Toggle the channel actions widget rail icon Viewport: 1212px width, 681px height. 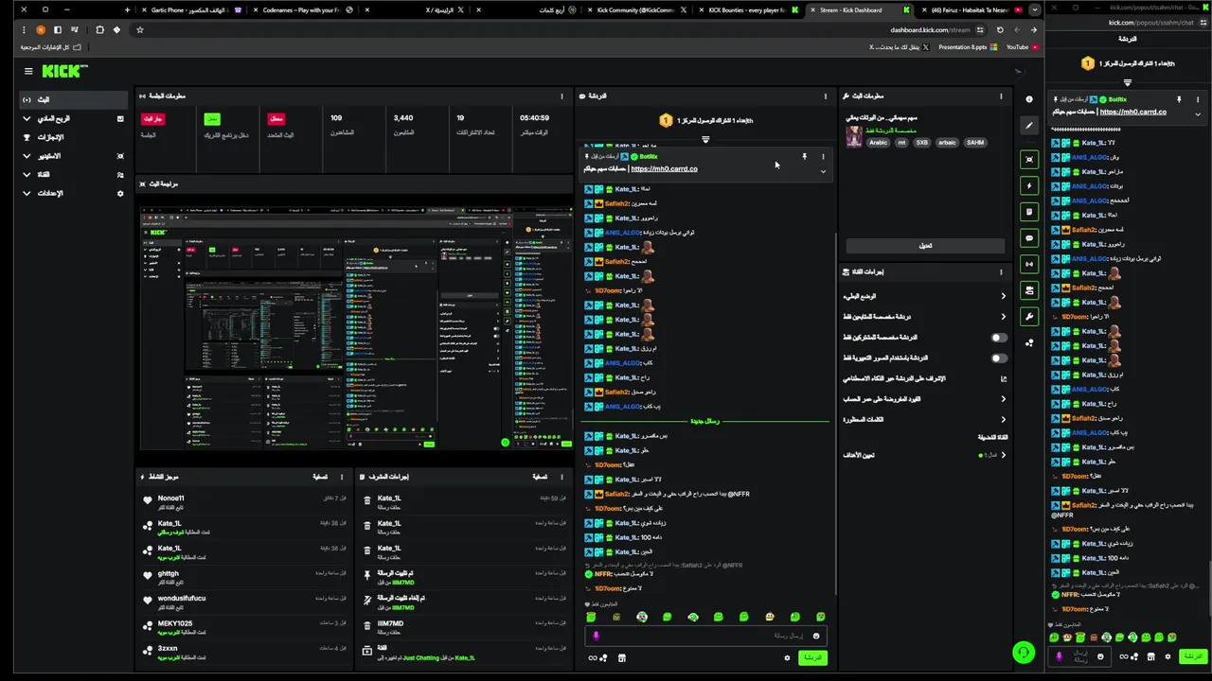(1029, 290)
